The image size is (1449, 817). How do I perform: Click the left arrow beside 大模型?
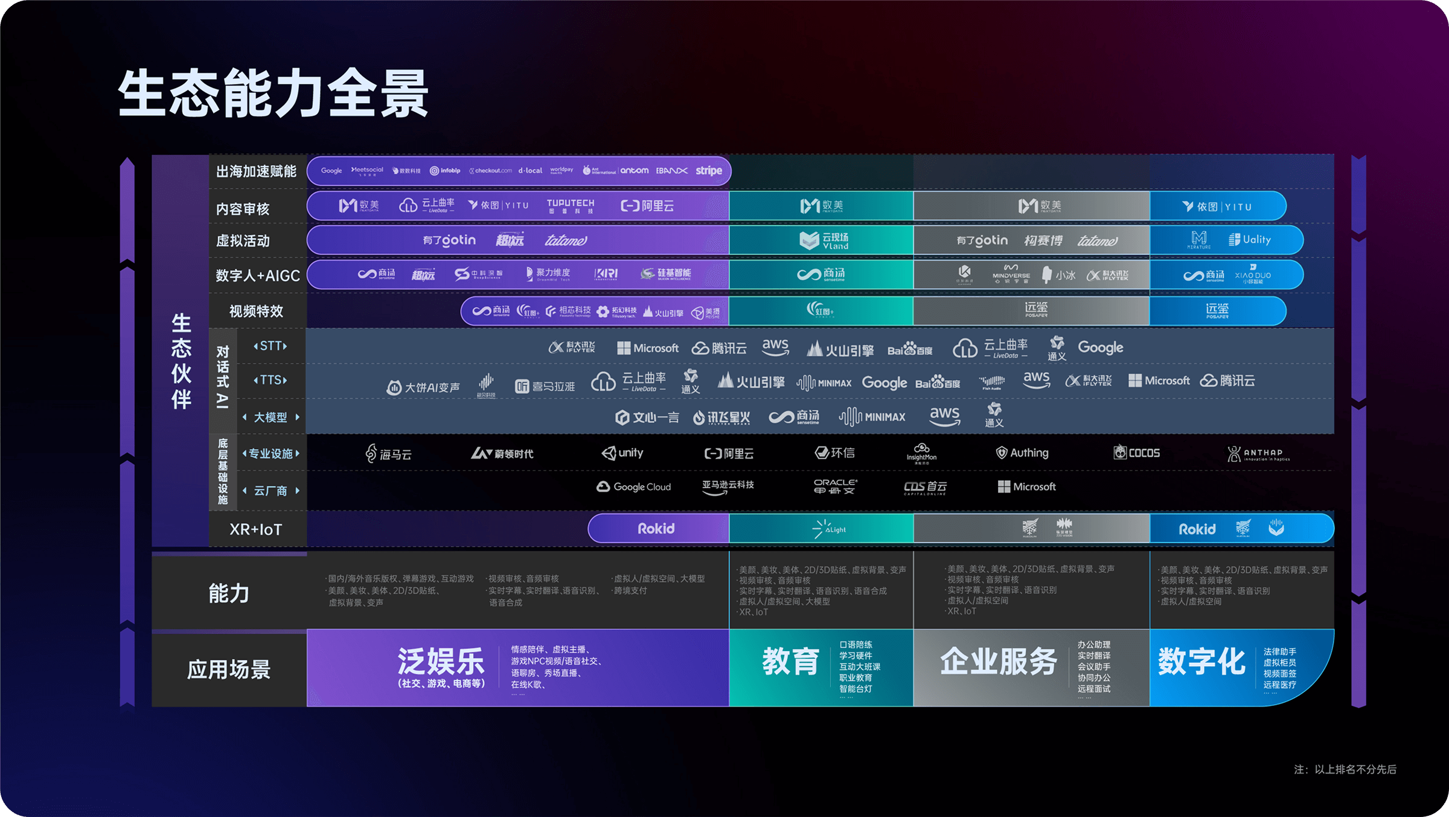click(x=245, y=417)
